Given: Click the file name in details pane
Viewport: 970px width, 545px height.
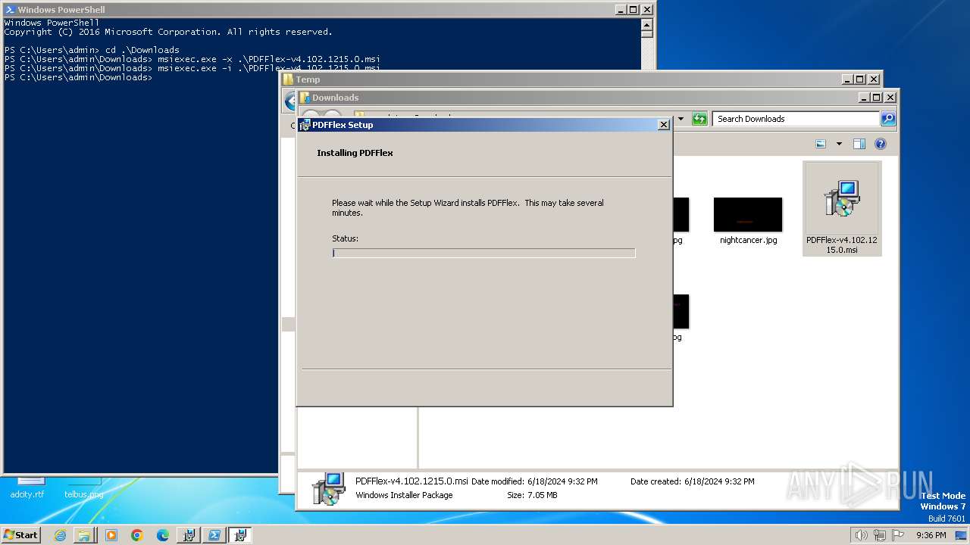Looking at the screenshot, I should pyautogui.click(x=411, y=481).
